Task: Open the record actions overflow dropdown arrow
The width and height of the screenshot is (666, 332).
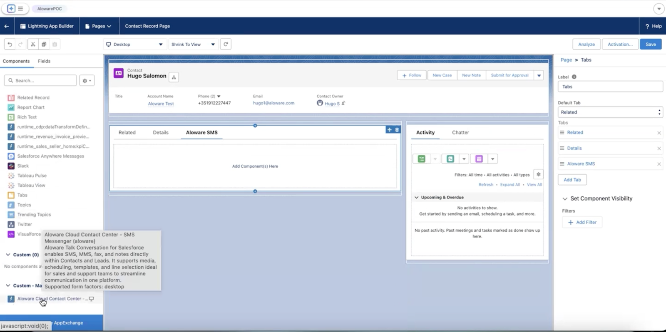Action: (539, 76)
